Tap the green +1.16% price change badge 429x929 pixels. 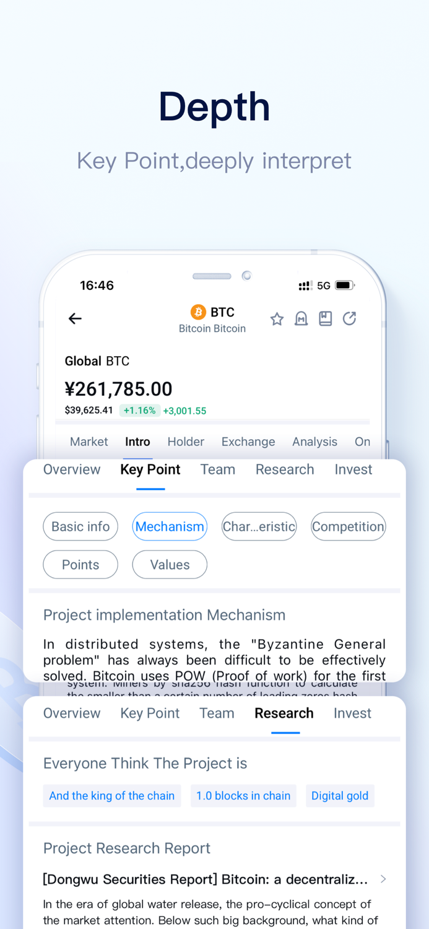click(140, 411)
